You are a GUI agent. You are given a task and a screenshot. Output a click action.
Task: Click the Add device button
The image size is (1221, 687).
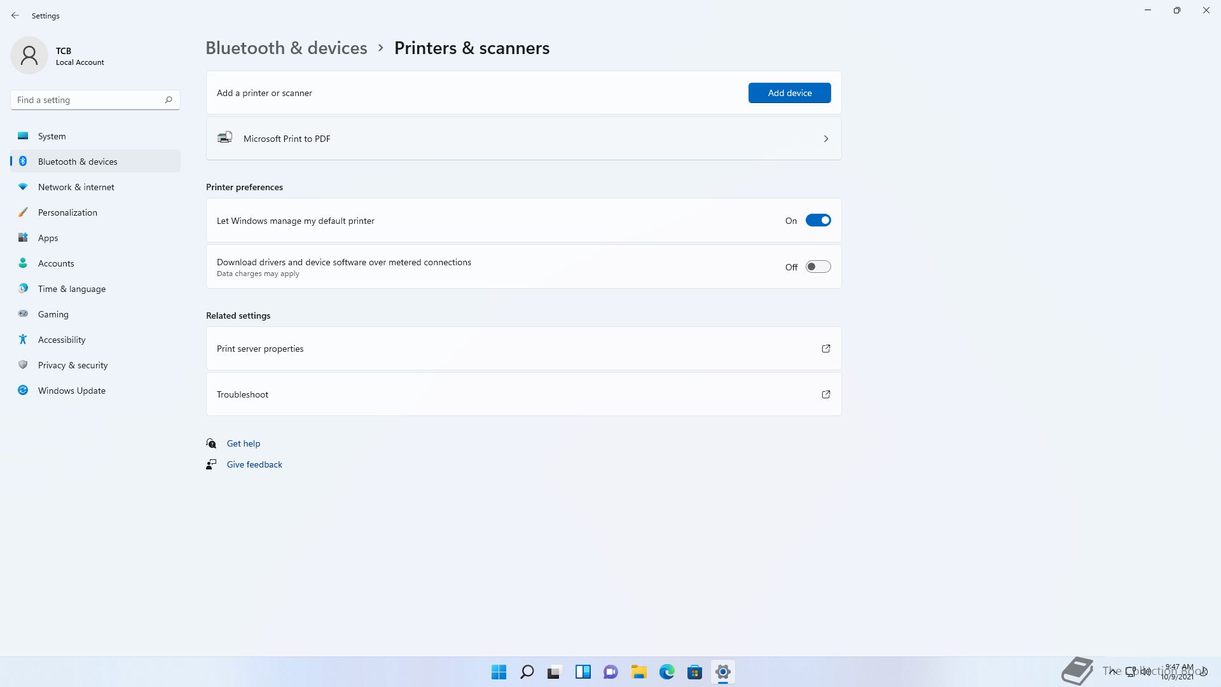(x=789, y=93)
